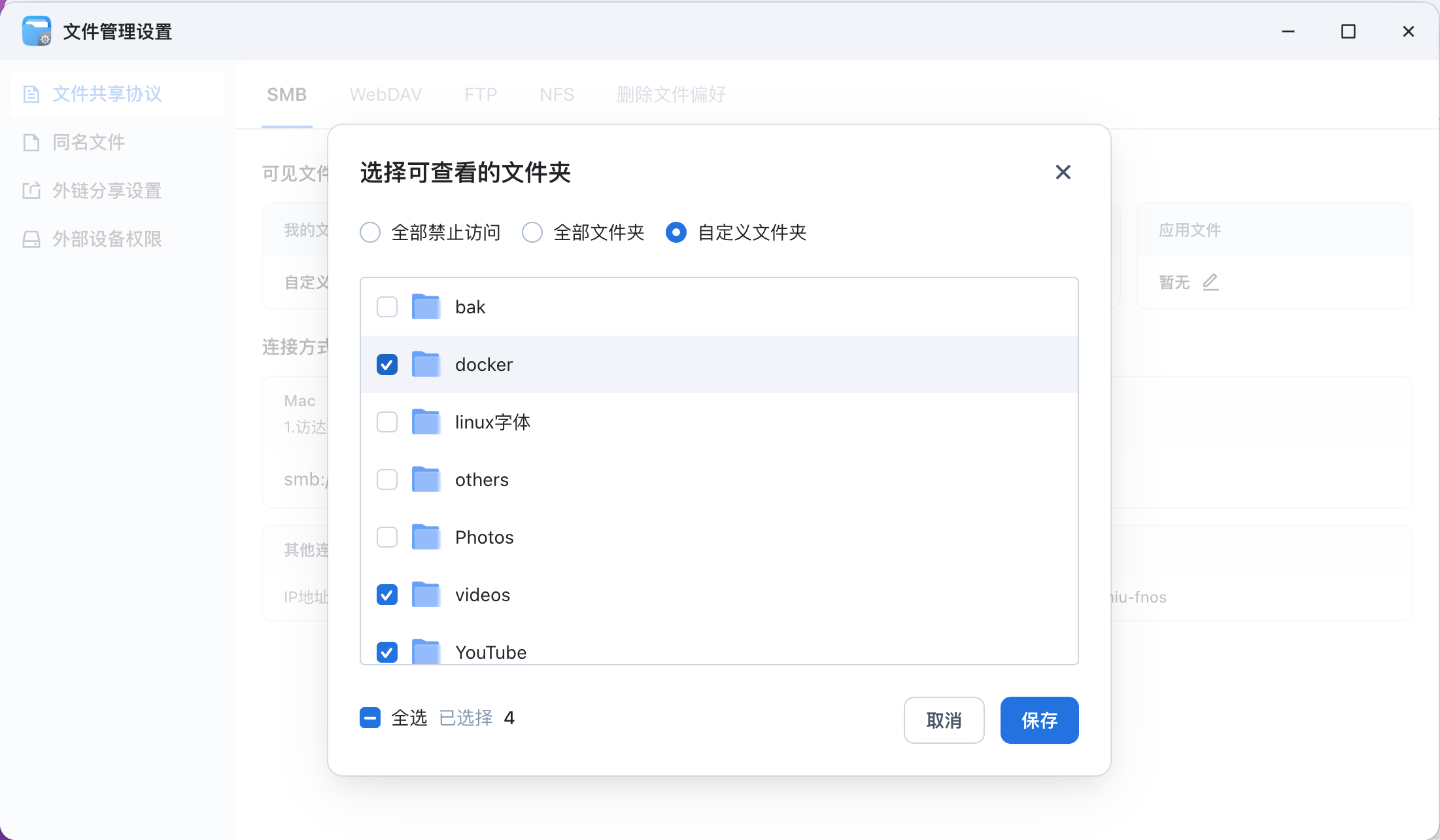Screen dimensions: 1440x840
Task: Open 外链分享设置 in the sidebar
Action: 118,191
